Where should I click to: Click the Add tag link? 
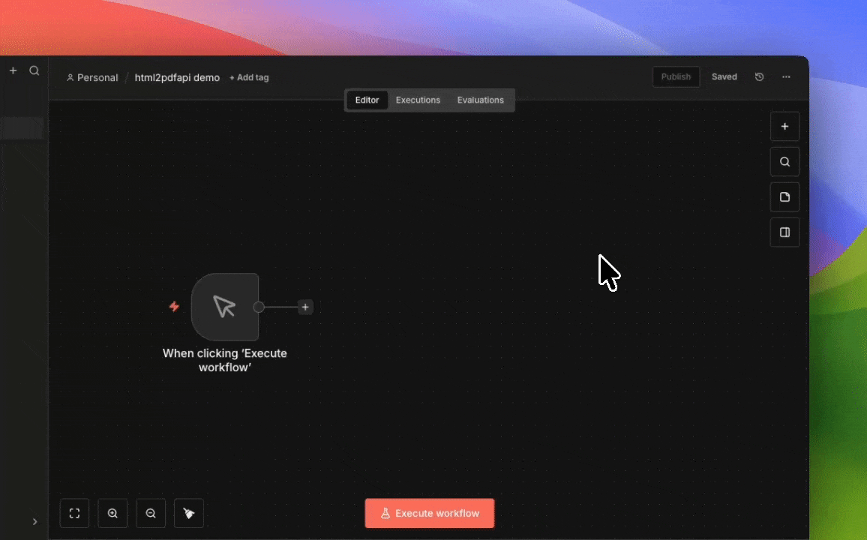click(x=249, y=78)
